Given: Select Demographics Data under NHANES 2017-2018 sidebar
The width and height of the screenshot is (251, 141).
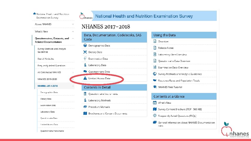Looking at the screenshot, I should point(49,92).
